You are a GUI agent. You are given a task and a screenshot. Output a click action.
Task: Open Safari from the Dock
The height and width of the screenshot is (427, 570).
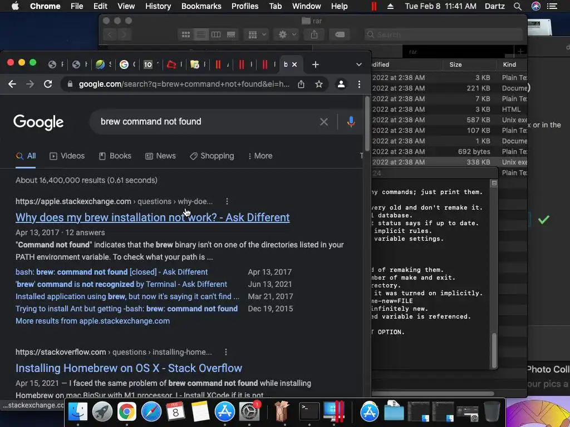(151, 412)
